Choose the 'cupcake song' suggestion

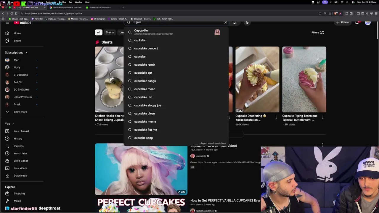[176, 138]
